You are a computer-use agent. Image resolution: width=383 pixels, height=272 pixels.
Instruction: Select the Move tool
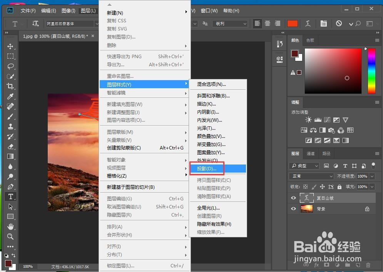10,47
